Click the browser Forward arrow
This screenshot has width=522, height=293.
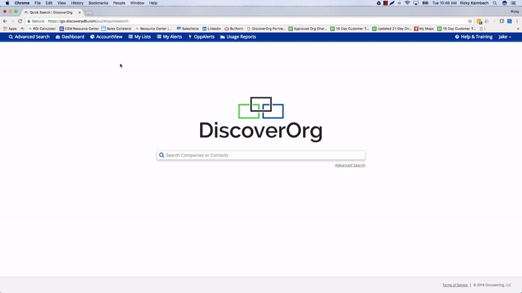point(12,21)
